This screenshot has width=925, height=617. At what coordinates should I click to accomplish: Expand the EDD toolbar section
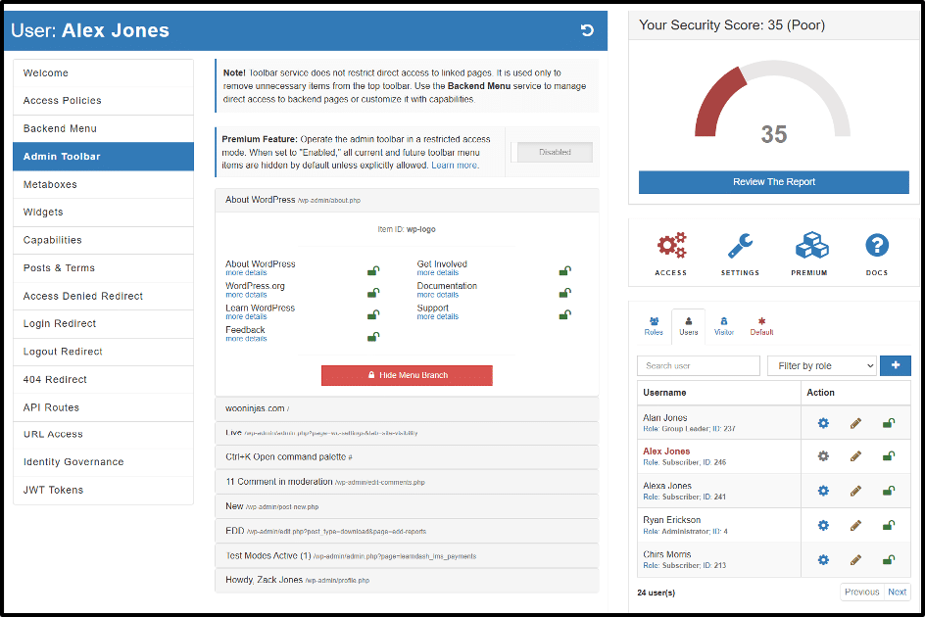coord(407,531)
